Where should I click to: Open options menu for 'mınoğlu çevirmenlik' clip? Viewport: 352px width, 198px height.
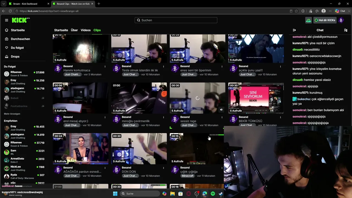[164, 117]
